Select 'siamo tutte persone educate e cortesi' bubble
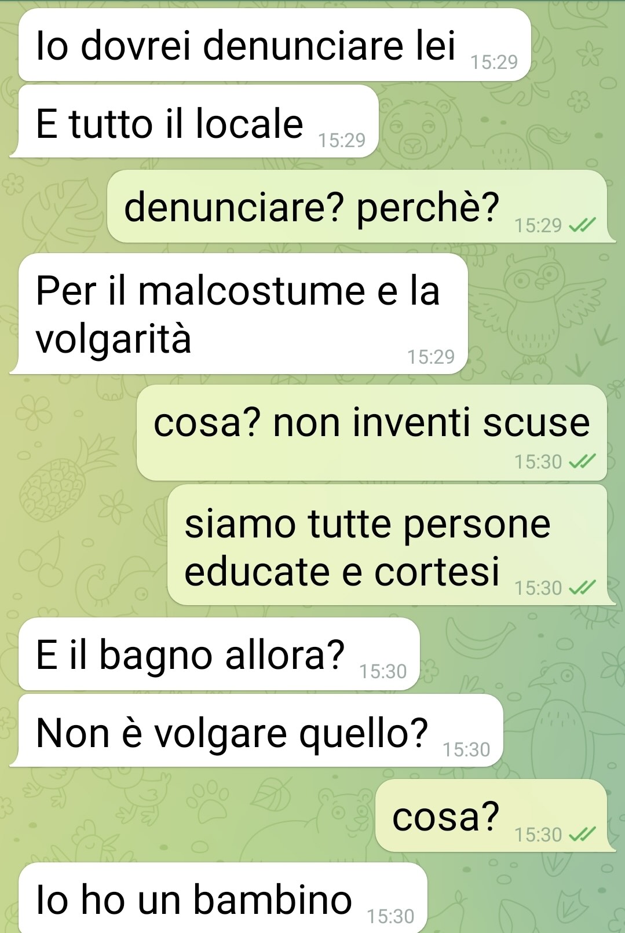The image size is (625, 933). (387, 545)
